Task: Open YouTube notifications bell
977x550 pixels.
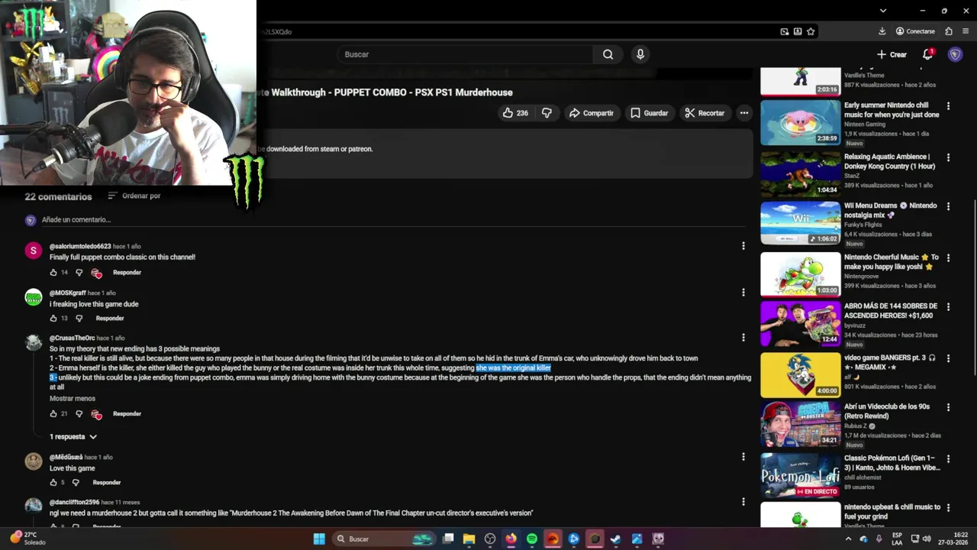Action: coord(928,54)
